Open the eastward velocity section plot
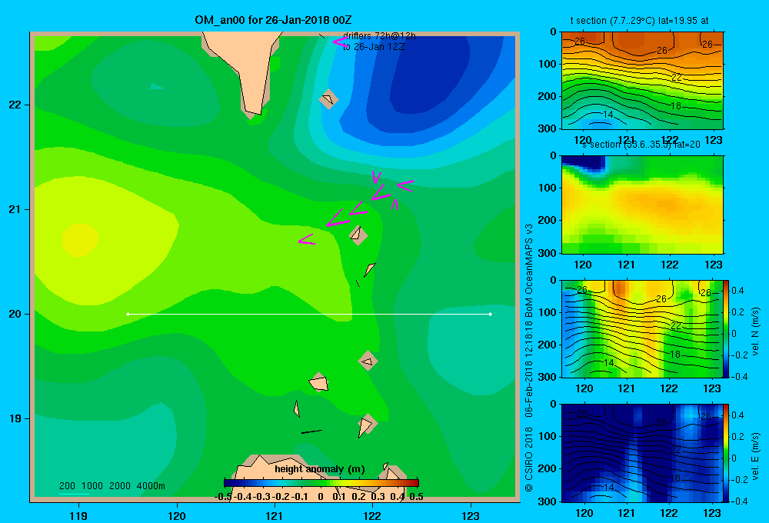 [x=642, y=453]
